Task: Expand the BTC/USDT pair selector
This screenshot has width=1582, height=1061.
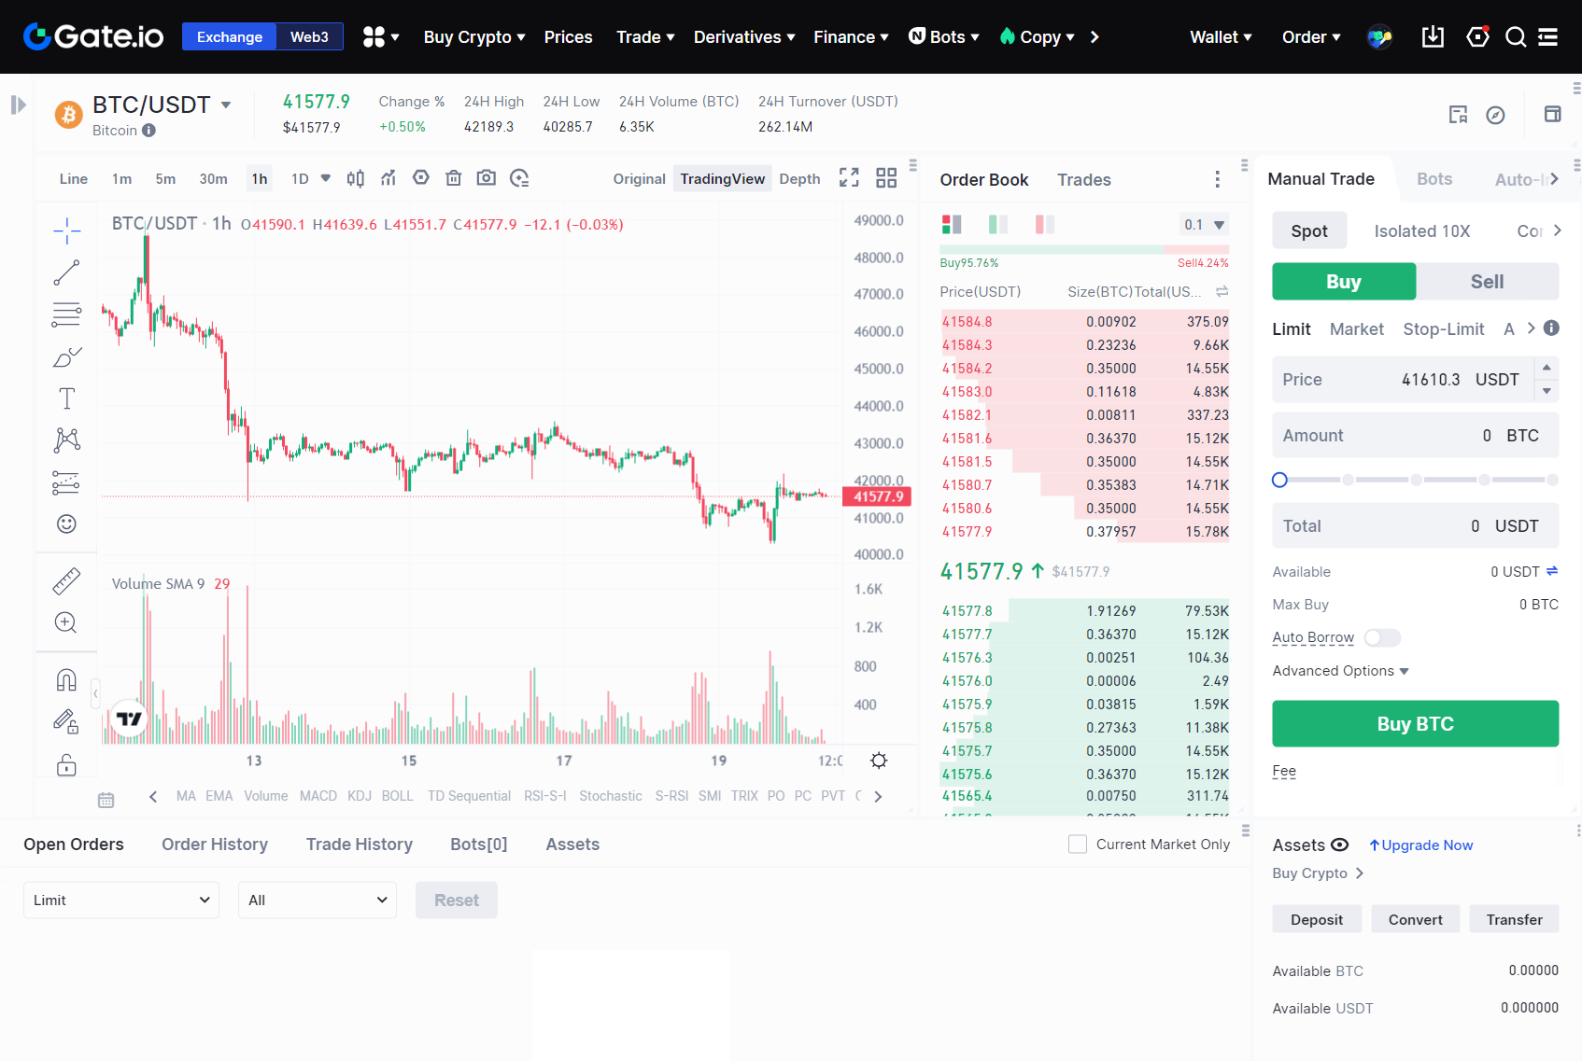Action: pyautogui.click(x=226, y=105)
